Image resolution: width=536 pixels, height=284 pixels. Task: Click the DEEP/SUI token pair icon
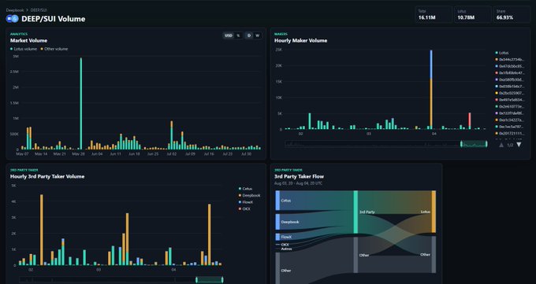(x=13, y=19)
